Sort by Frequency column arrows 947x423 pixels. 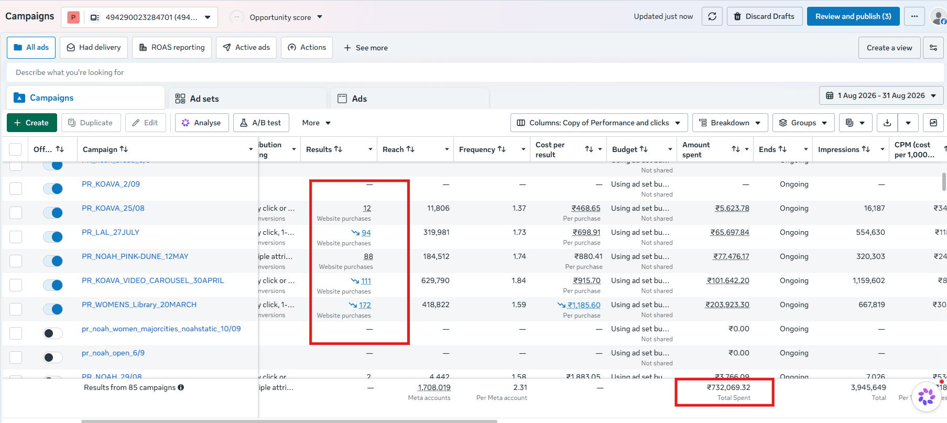(x=502, y=149)
